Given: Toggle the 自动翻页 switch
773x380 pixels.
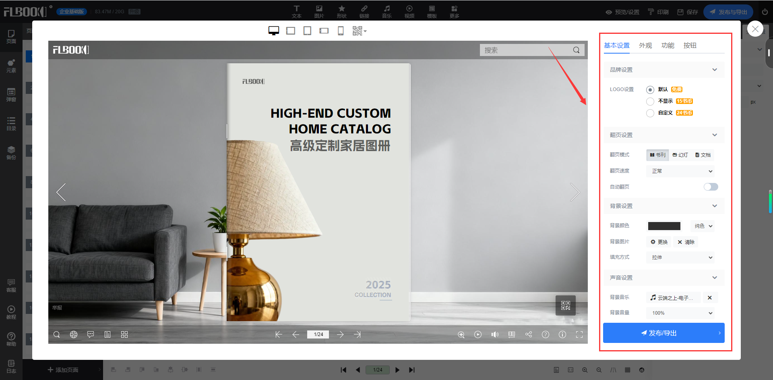Looking at the screenshot, I should (x=711, y=187).
